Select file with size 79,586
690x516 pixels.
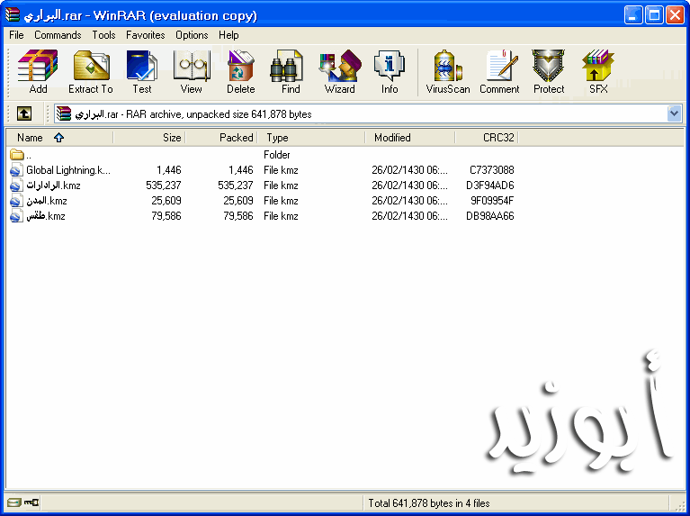coord(166,216)
